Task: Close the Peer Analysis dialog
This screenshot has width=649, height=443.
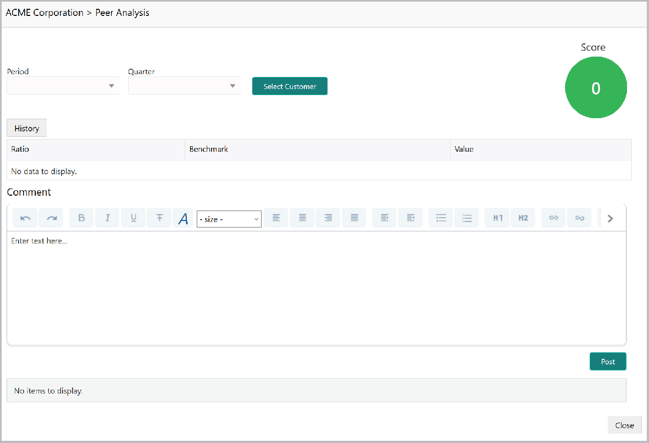Action: (624, 425)
